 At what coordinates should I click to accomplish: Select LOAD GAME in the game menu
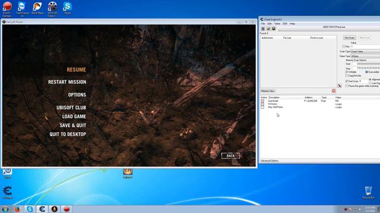point(74,117)
